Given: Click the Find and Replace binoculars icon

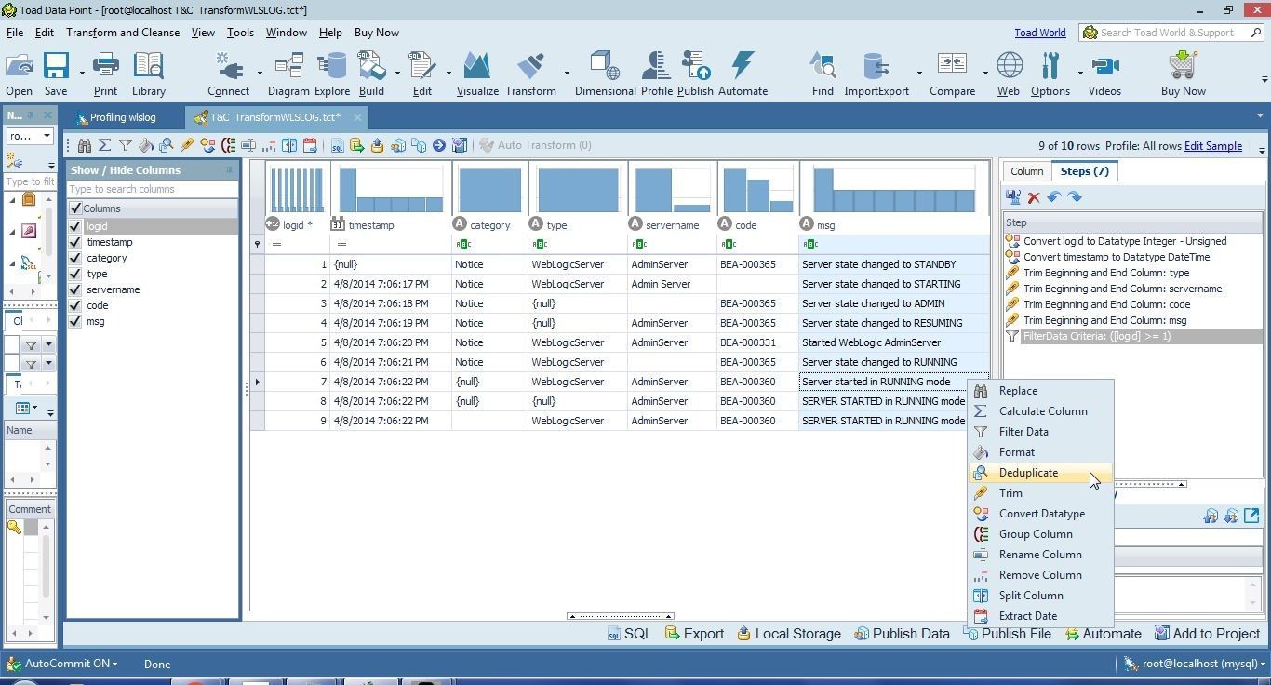Looking at the screenshot, I should 85,145.
